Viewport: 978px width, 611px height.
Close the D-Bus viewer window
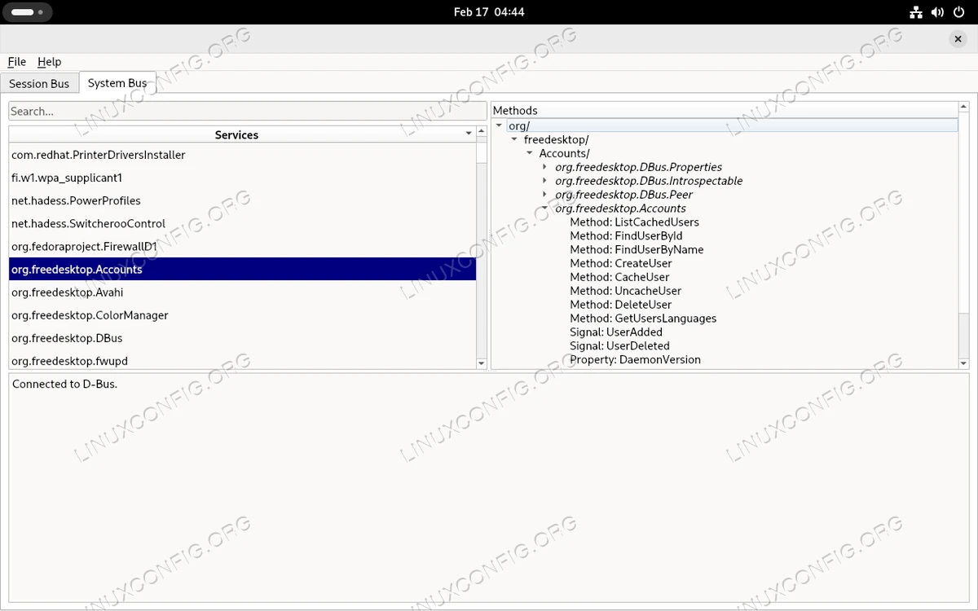pyautogui.click(x=958, y=38)
